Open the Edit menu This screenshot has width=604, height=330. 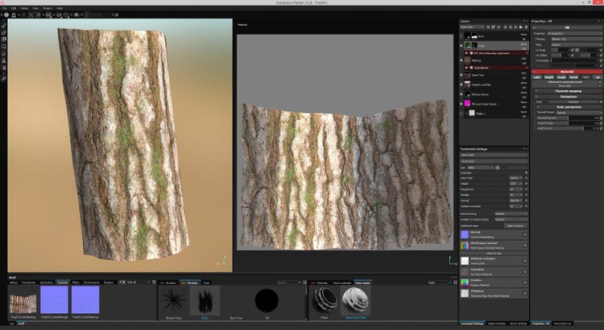click(x=14, y=8)
